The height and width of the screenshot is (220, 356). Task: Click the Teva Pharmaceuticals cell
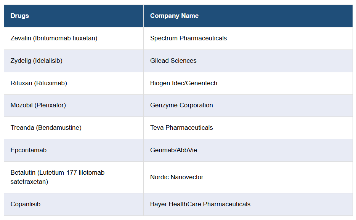click(181, 128)
